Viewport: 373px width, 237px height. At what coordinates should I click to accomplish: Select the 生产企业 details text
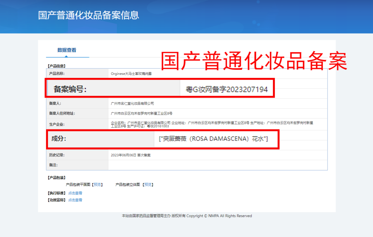(212, 124)
